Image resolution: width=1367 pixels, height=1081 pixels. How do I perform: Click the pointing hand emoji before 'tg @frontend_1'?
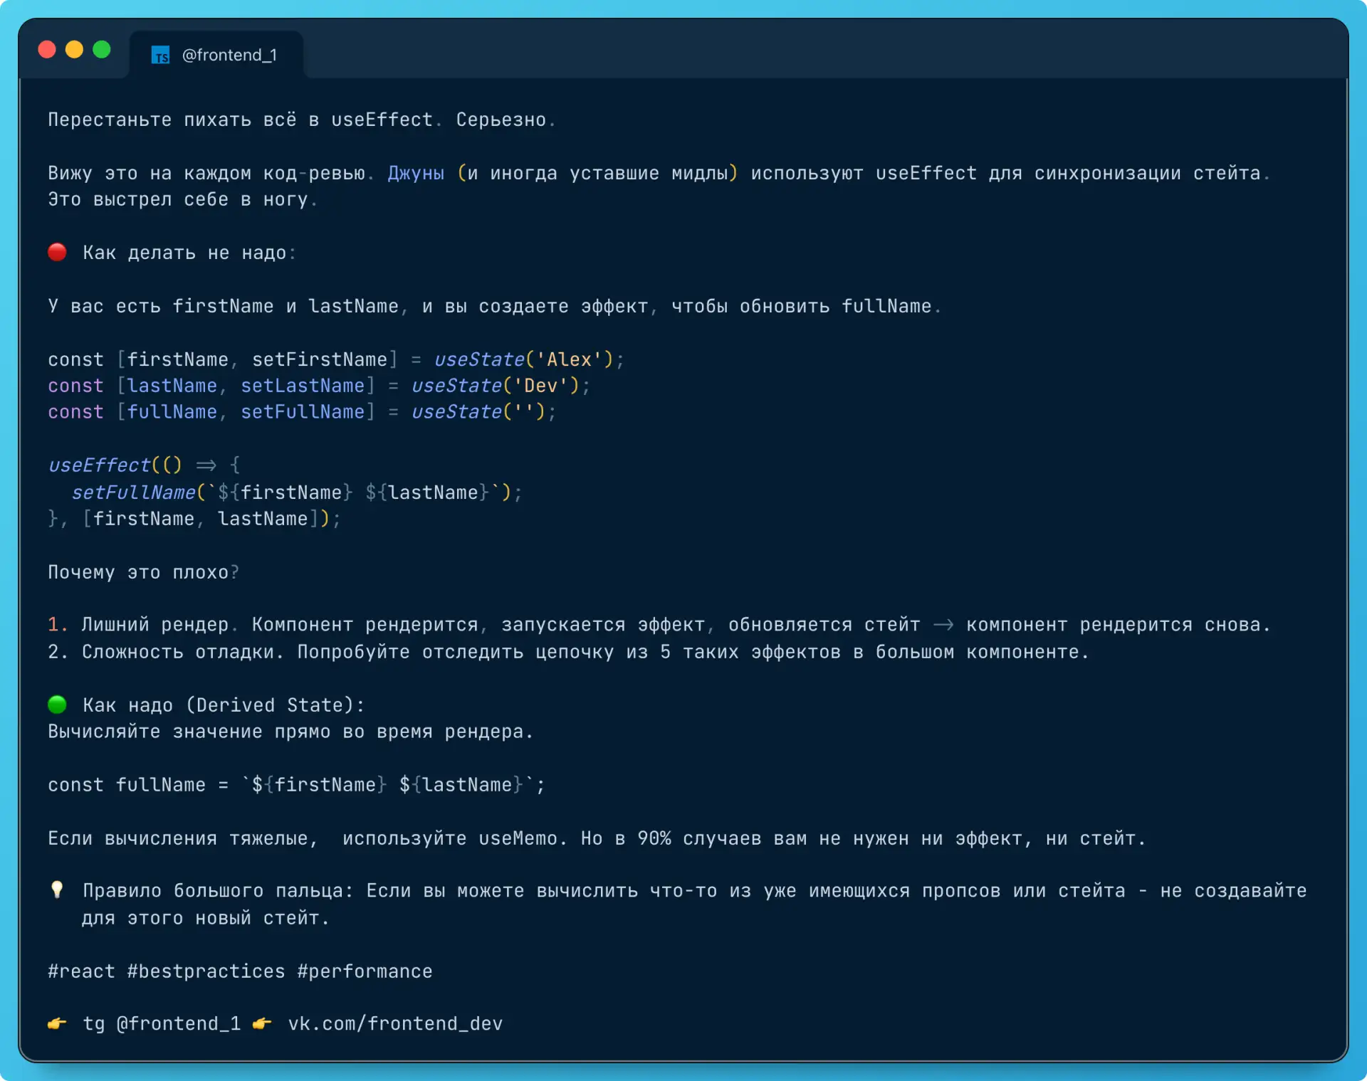click(57, 1023)
